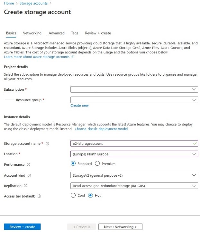Click the Replication info icon
Image resolution: width=200 pixels, height=232 pixels.
pos(26,186)
